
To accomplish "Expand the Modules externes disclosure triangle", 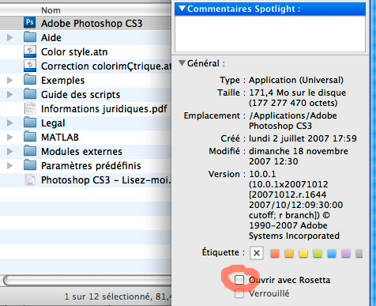I will click(x=9, y=151).
